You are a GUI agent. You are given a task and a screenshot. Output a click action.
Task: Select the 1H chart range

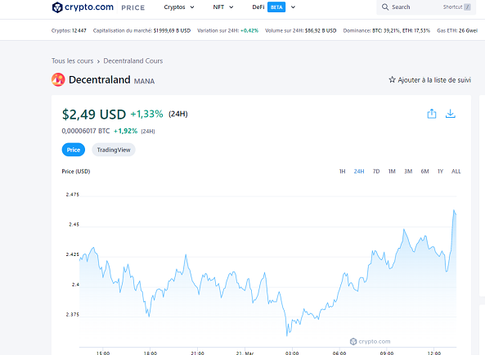(x=342, y=171)
